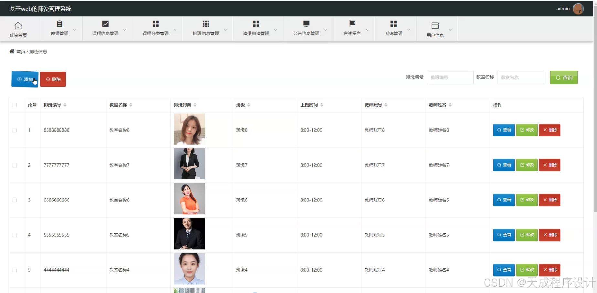Expand the 系统管理 dropdown chevron
The height and width of the screenshot is (293, 597).
click(x=409, y=30)
